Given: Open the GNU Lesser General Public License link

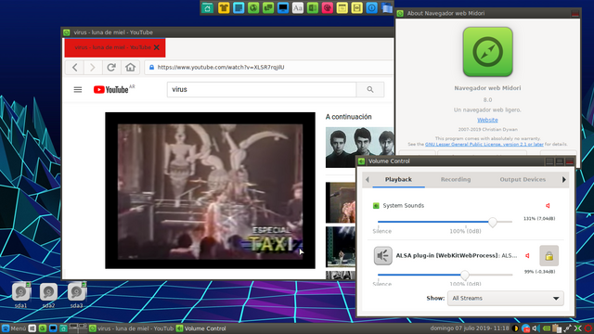Looking at the screenshot, I should pos(484,145).
